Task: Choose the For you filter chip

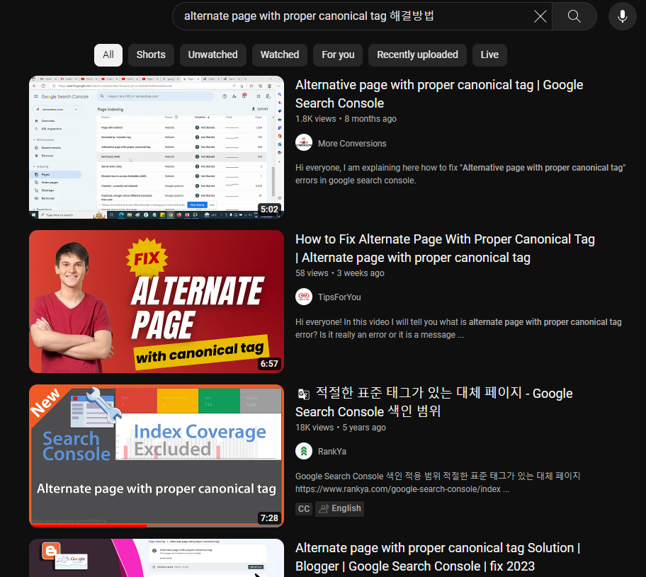Action: coord(338,55)
